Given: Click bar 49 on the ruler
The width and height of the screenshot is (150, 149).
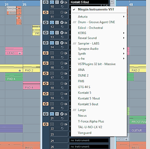Looking at the screenshot, I should (131, 4).
